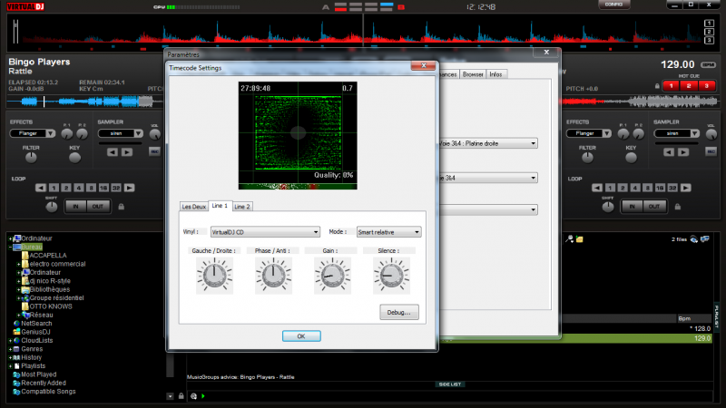Image resolution: width=726 pixels, height=408 pixels.
Task: Click the left deck loop lock icon
Action: [x=123, y=208]
